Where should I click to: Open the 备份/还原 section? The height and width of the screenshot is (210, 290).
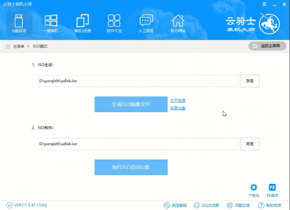pos(82,23)
